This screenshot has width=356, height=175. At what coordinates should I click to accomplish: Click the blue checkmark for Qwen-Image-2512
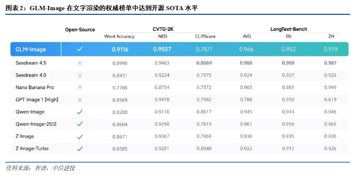click(80, 124)
